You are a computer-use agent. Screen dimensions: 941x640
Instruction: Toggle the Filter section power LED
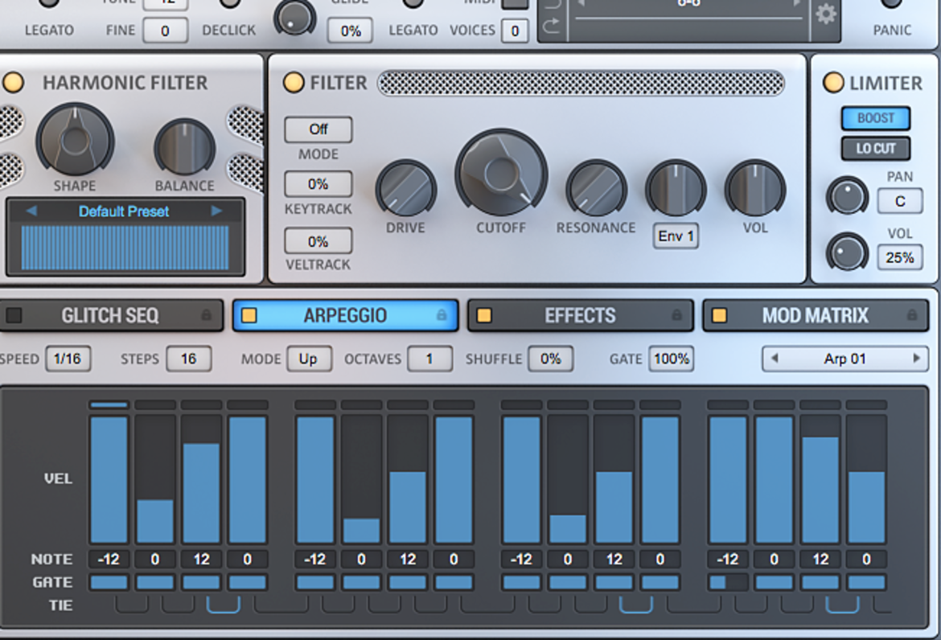294,82
